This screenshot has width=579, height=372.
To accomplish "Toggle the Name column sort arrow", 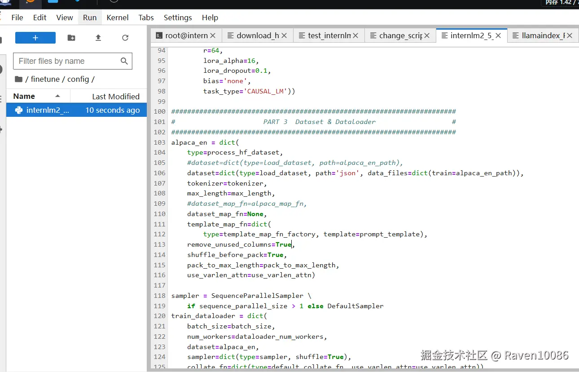I will tap(57, 96).
